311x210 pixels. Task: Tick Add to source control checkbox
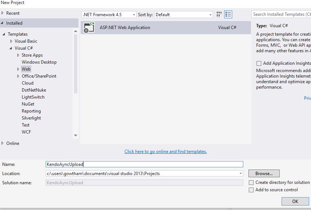[251, 190]
